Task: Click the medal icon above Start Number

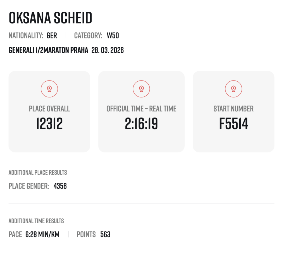Action: coord(233,89)
